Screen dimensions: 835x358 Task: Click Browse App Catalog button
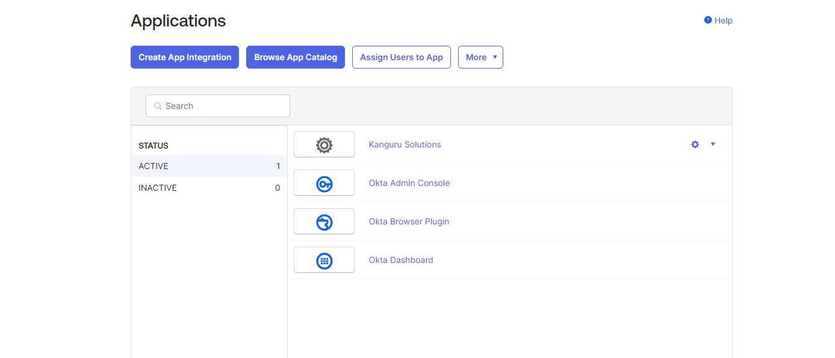(x=296, y=57)
